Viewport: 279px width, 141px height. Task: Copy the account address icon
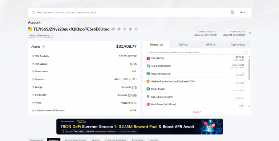point(113,29)
